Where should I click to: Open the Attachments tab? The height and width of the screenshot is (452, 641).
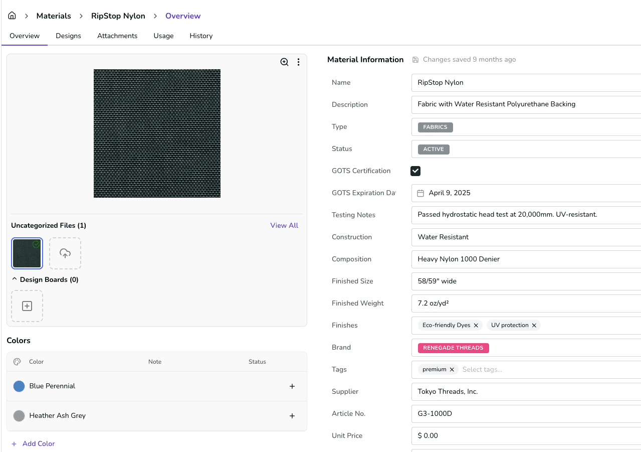click(x=117, y=36)
